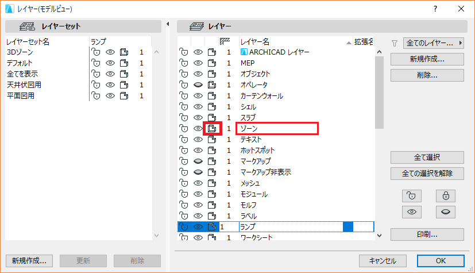
Task: Click the show selected layers eye button
Action: point(411,212)
